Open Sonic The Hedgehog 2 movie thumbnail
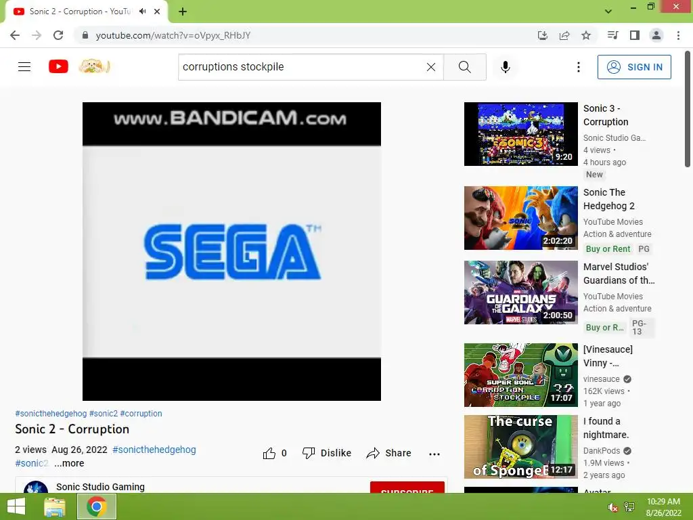This screenshot has height=520, width=693. tap(520, 218)
